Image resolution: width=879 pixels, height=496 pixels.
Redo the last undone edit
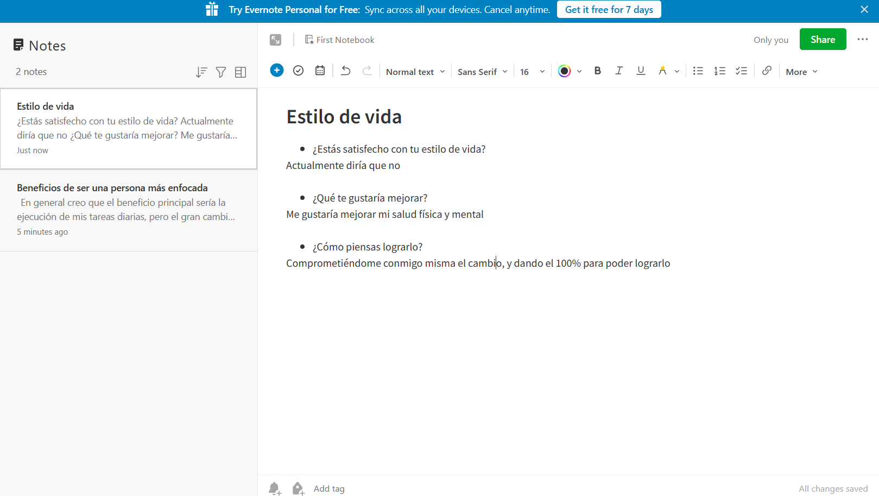tap(368, 71)
